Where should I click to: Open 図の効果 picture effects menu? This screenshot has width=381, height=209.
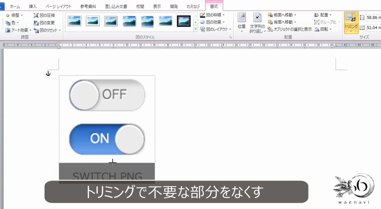[212, 22]
